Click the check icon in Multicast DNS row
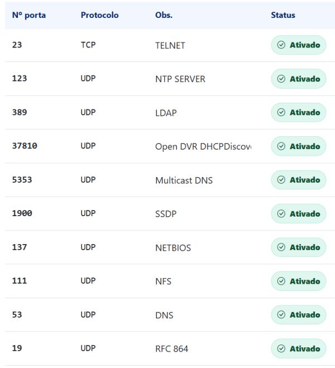Image resolution: width=335 pixels, height=368 pixels. click(x=281, y=180)
